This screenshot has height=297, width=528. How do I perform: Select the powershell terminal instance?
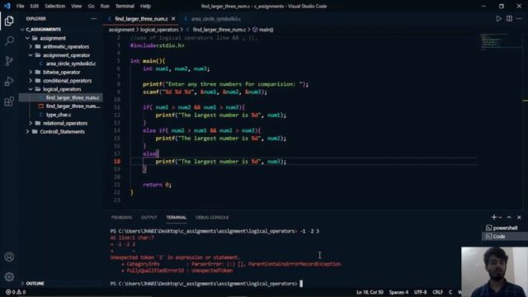[505, 228]
